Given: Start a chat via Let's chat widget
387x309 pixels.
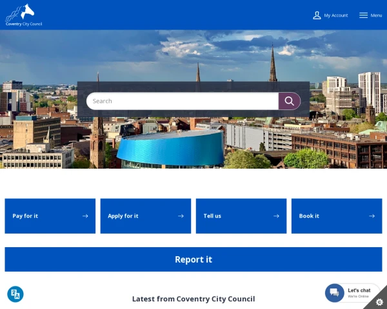Looking at the screenshot, I should (352, 293).
